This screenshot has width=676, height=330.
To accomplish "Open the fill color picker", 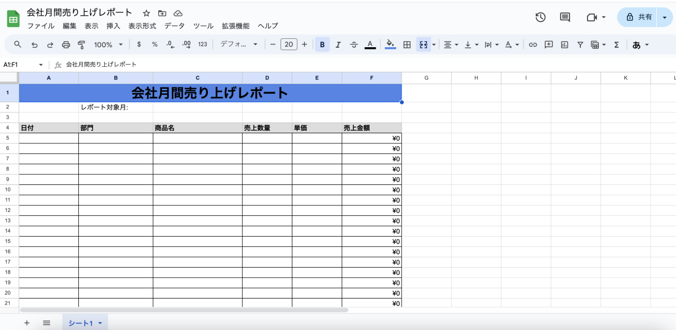I will (x=390, y=44).
